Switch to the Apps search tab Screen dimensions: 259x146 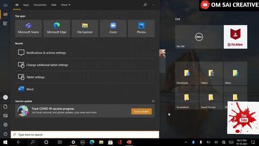tap(26, 5)
